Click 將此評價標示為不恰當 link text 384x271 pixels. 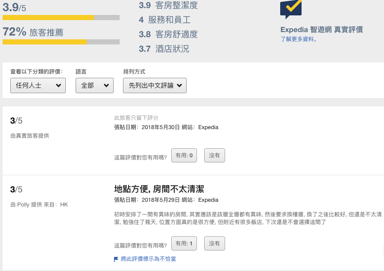click(148, 259)
